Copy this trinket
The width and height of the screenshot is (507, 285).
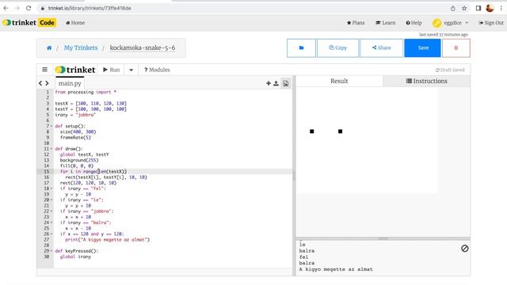pyautogui.click(x=337, y=47)
